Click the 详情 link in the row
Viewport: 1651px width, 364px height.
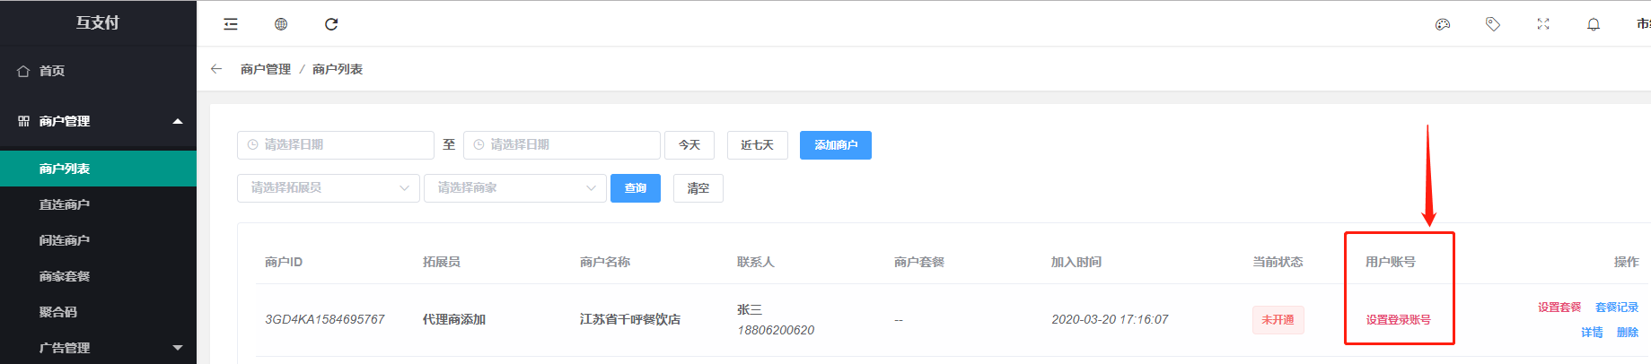[x=1592, y=333]
